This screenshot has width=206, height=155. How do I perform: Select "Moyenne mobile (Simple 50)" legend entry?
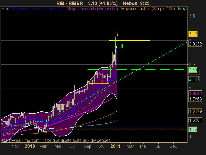tap(92, 9)
